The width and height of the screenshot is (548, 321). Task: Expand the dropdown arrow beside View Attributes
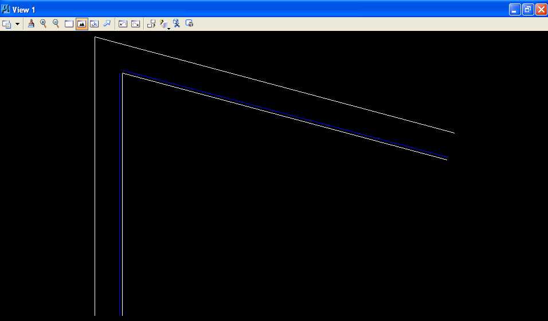[17, 24]
